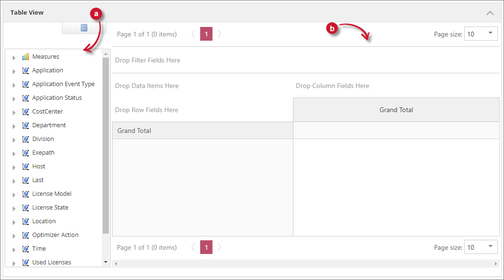Screen dimensions: 504x280
Task: Select the Location field in tree
Action: pos(44,221)
